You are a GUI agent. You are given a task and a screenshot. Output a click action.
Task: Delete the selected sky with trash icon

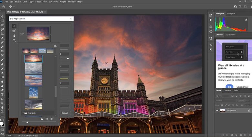click(52, 119)
